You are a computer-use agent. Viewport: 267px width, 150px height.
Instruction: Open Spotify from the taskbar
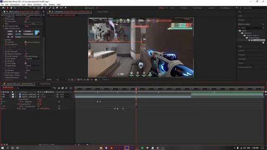pos(142,148)
